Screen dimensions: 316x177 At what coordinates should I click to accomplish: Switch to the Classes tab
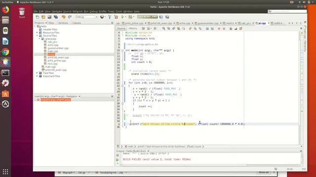pos(77,23)
